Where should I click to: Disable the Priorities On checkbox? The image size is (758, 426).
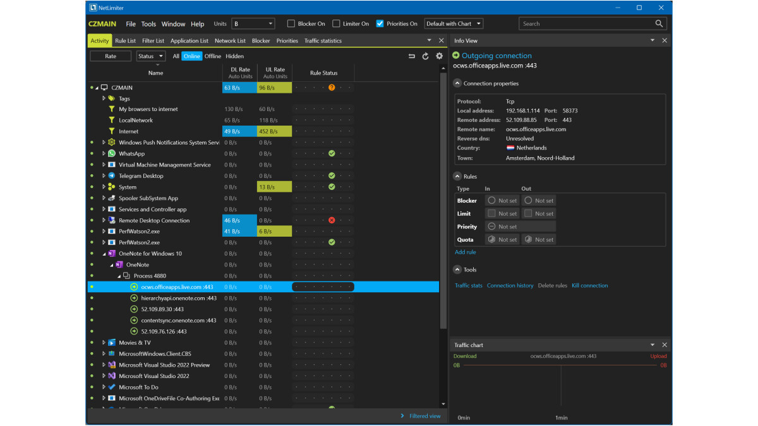click(x=380, y=23)
